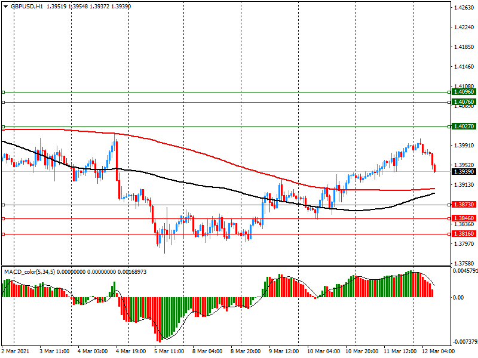Screen dimensions: 478x358
Task: Click the 1.40270 green level price label
Action: coord(464,126)
